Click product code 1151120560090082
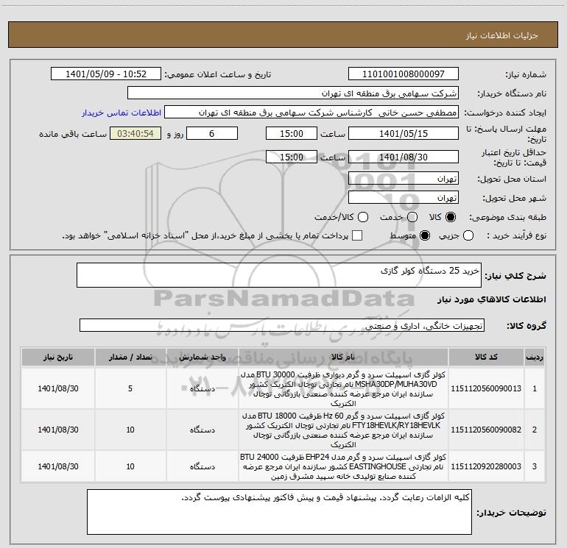This screenshot has height=548, width=567. click(486, 430)
